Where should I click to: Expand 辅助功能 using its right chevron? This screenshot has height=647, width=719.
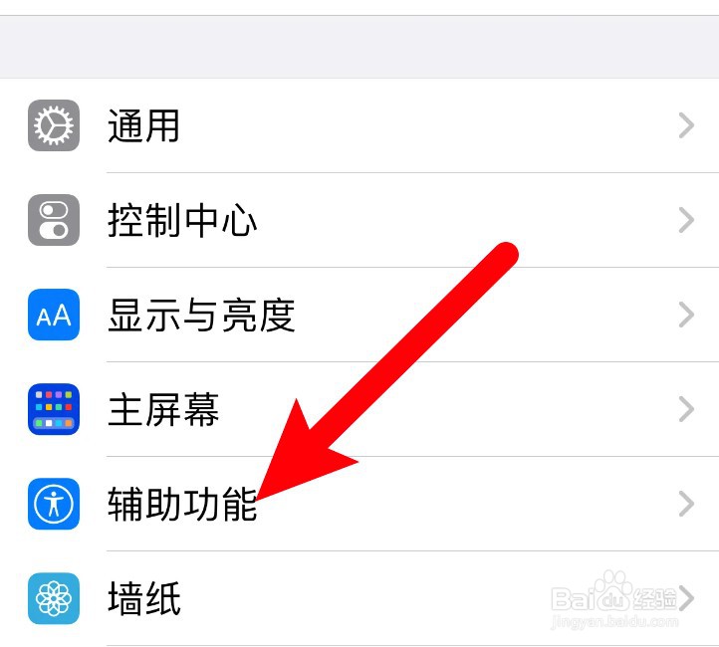pyautogui.click(x=686, y=504)
